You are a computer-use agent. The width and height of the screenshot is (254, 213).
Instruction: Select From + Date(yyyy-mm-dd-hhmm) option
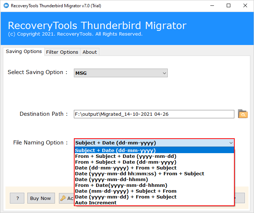154,185
